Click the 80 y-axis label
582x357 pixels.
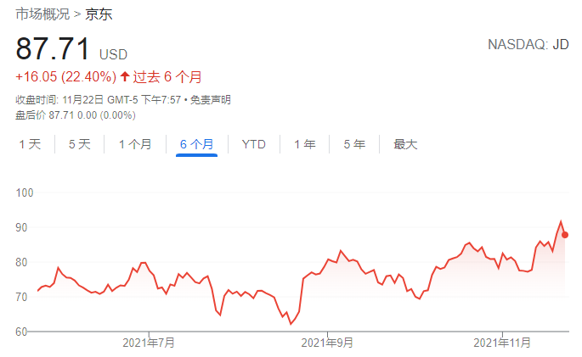point(21,262)
